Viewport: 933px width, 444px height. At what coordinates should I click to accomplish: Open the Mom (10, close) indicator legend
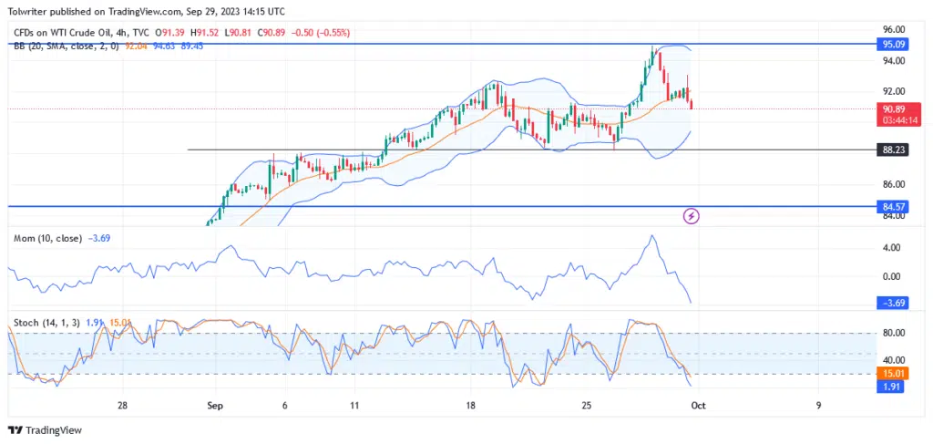coord(47,238)
